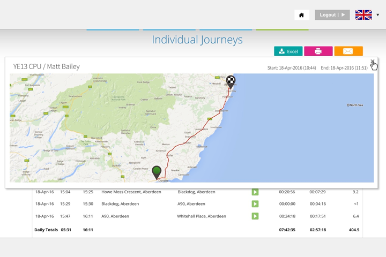
Task: Click the green start marker near Dundee
Action: coord(157,172)
